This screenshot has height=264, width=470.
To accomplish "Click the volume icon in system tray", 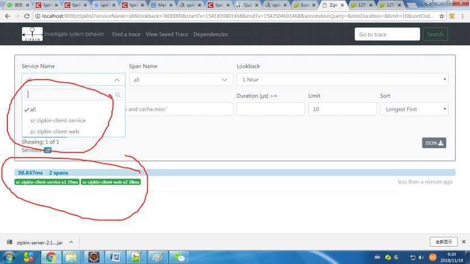I will pos(421,257).
